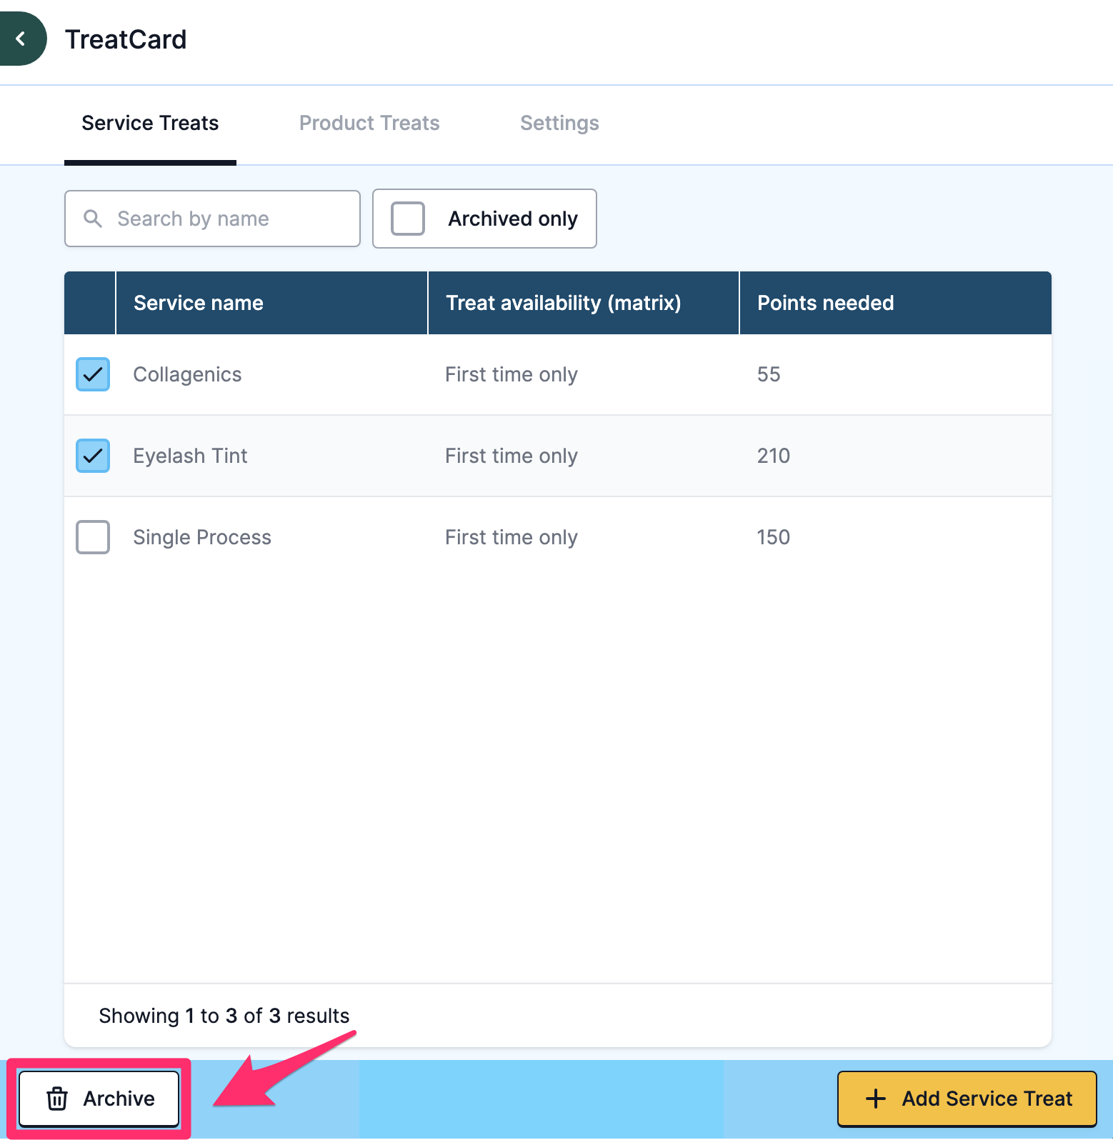Open the Settings tab
Screen dimensions: 1113x1140
(559, 123)
